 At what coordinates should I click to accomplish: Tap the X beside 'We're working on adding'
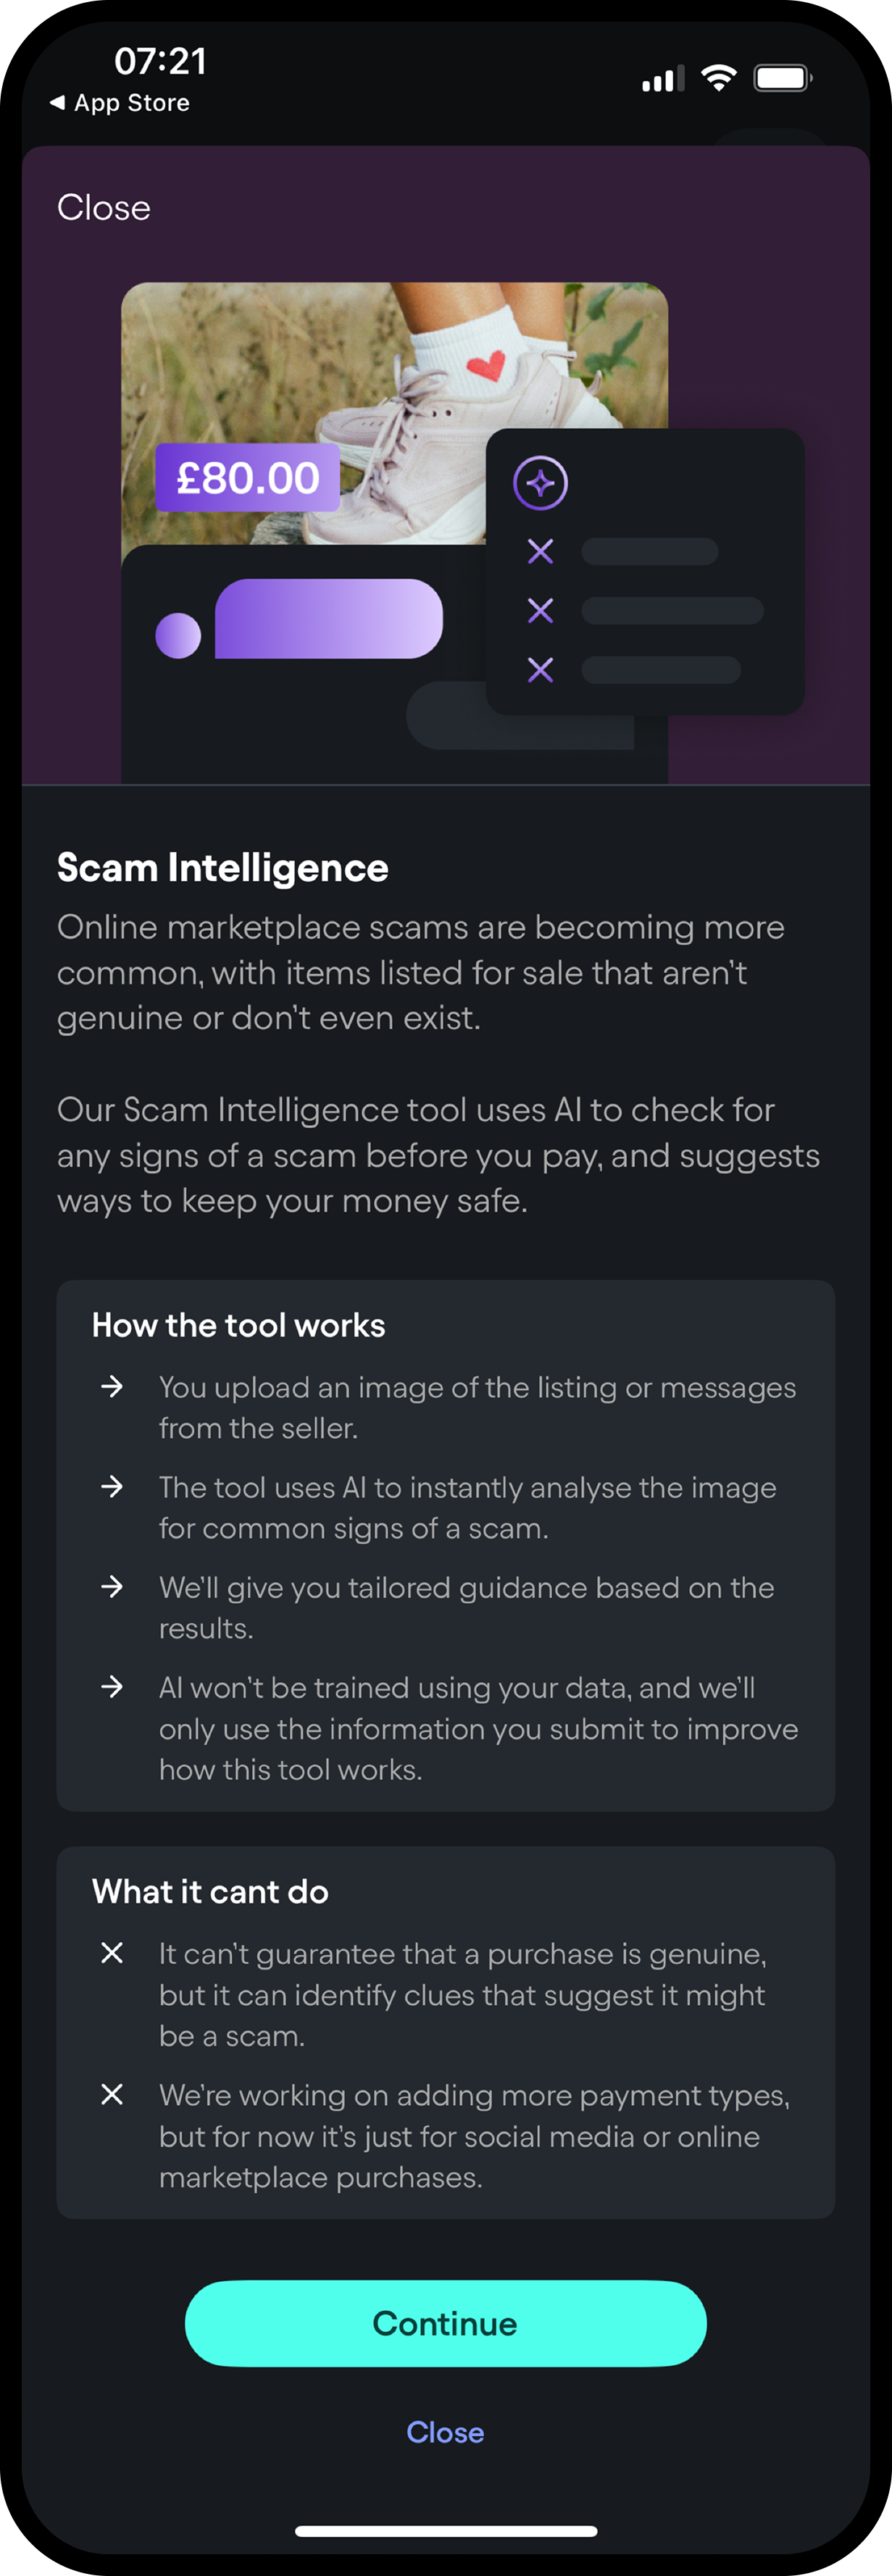pos(112,2094)
